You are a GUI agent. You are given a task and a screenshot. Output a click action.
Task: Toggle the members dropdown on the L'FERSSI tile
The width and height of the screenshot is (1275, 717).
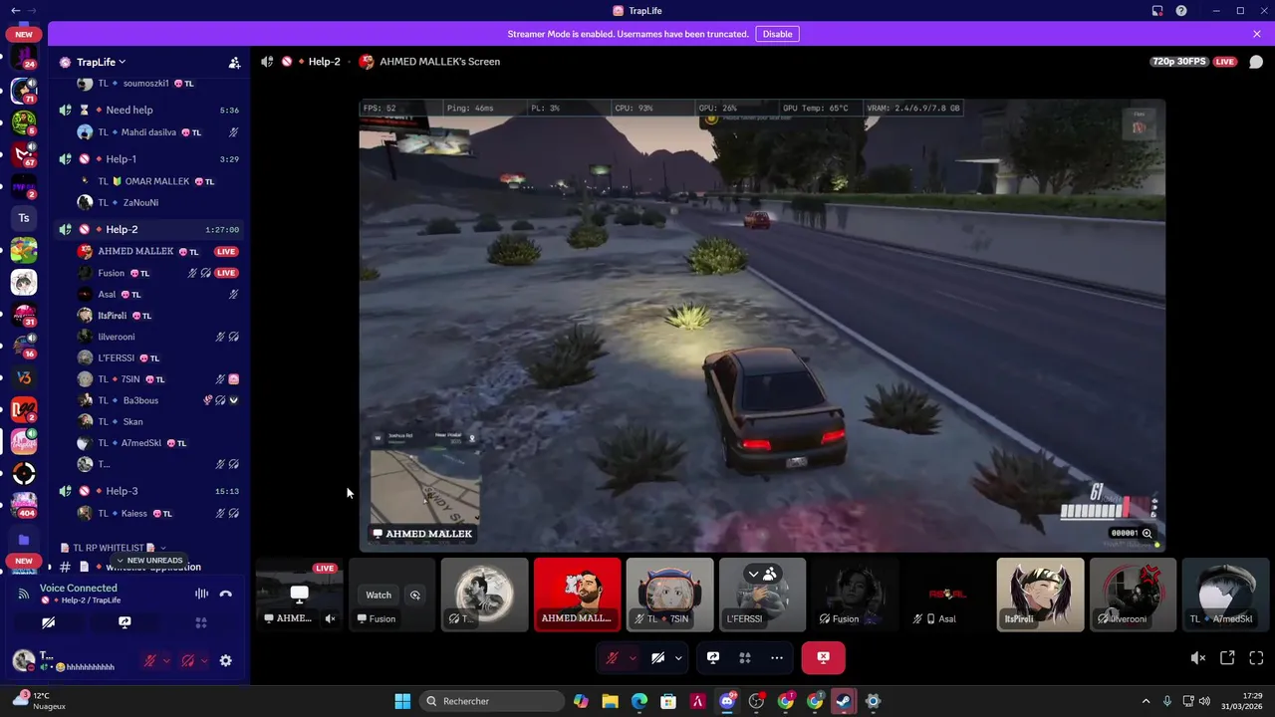click(x=762, y=574)
